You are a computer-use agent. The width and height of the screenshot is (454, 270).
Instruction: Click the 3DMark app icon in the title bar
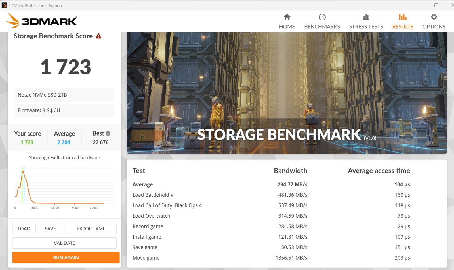click(4, 5)
